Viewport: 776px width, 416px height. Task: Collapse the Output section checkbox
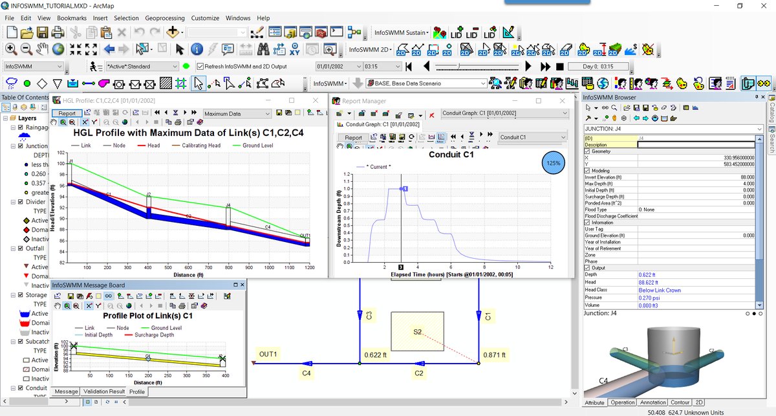click(x=587, y=268)
